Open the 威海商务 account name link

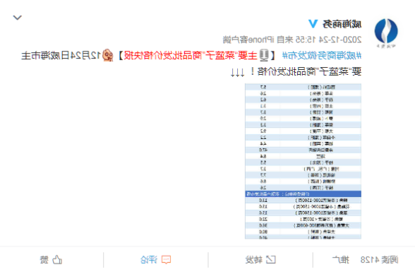[342, 24]
